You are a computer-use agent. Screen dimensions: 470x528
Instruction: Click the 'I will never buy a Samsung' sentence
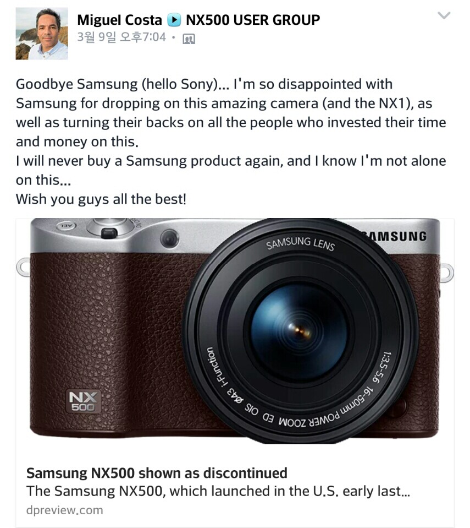(231, 170)
